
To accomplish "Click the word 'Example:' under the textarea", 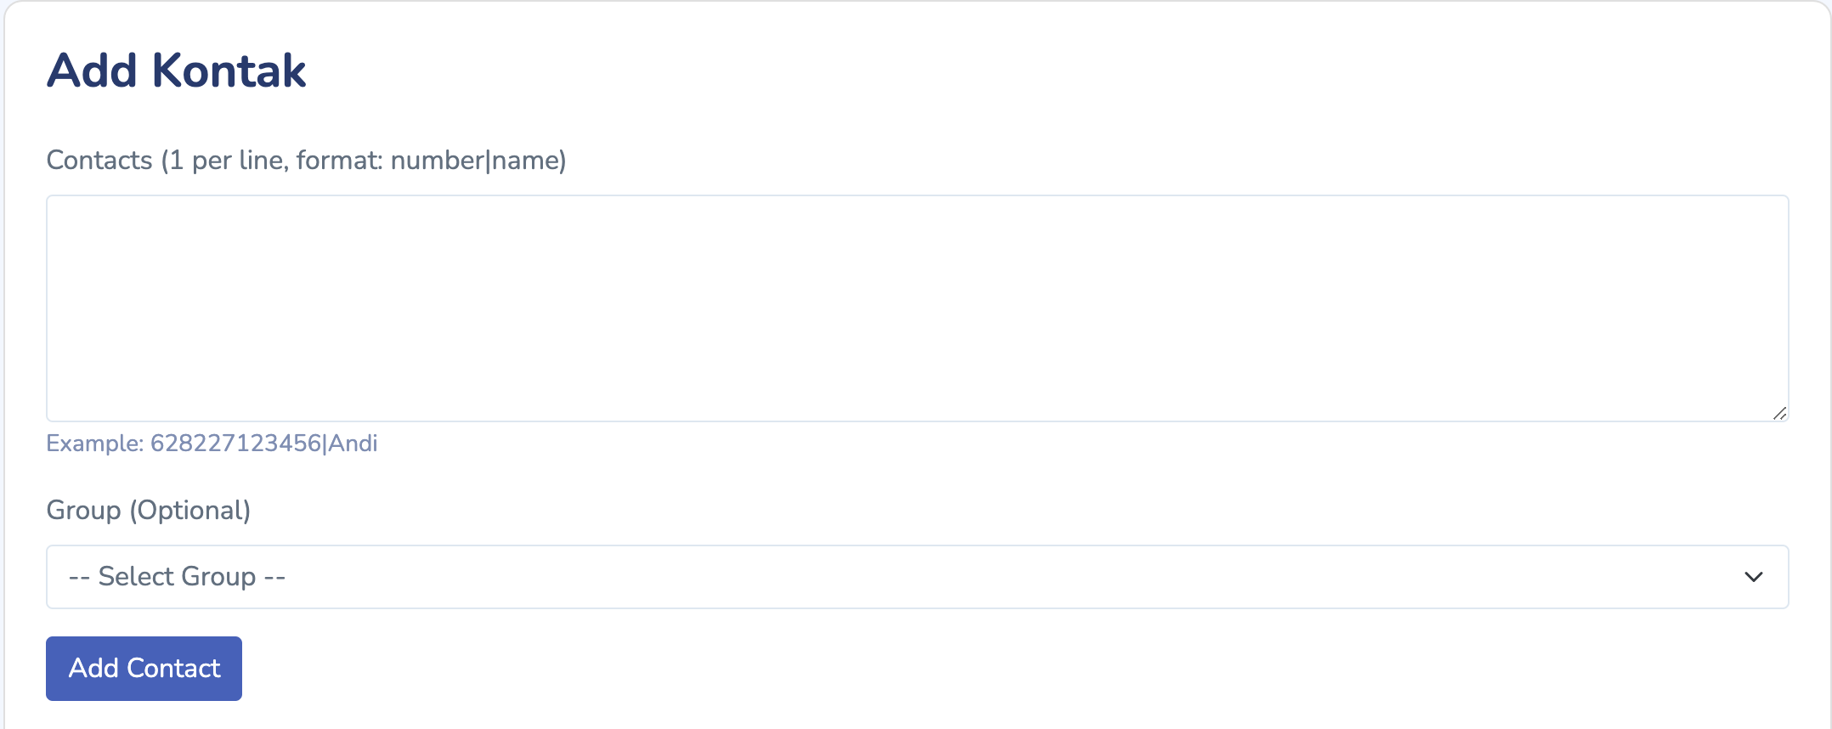I will point(95,444).
